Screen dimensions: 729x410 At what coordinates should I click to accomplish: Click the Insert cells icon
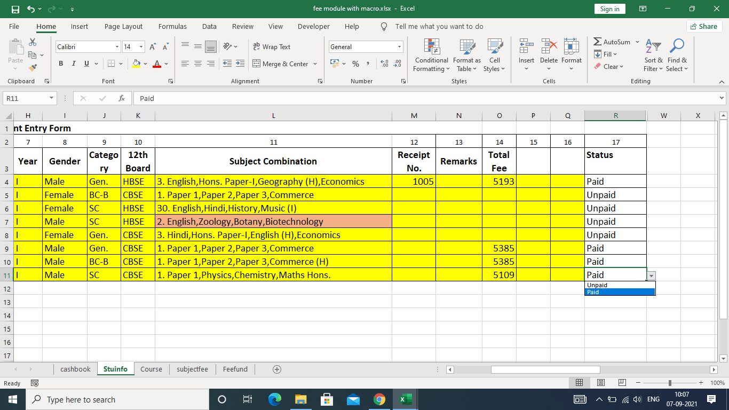point(526,46)
